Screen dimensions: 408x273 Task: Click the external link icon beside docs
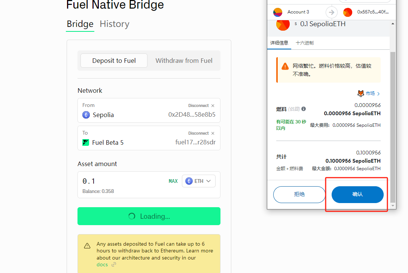click(114, 265)
